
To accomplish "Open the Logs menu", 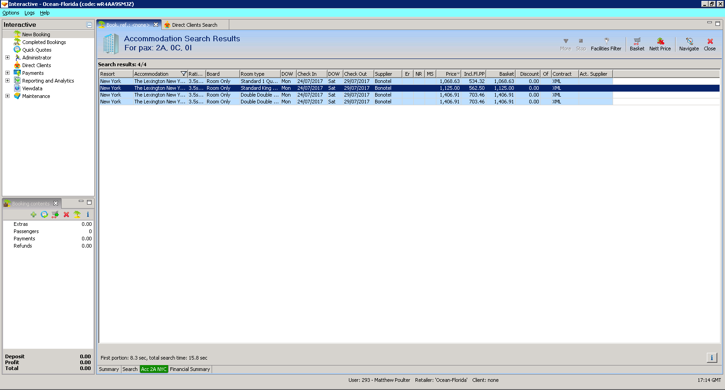I will 29,13.
